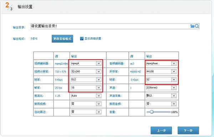Click the 上一步 button
The width and height of the screenshot is (214, 137).
click(x=161, y=130)
